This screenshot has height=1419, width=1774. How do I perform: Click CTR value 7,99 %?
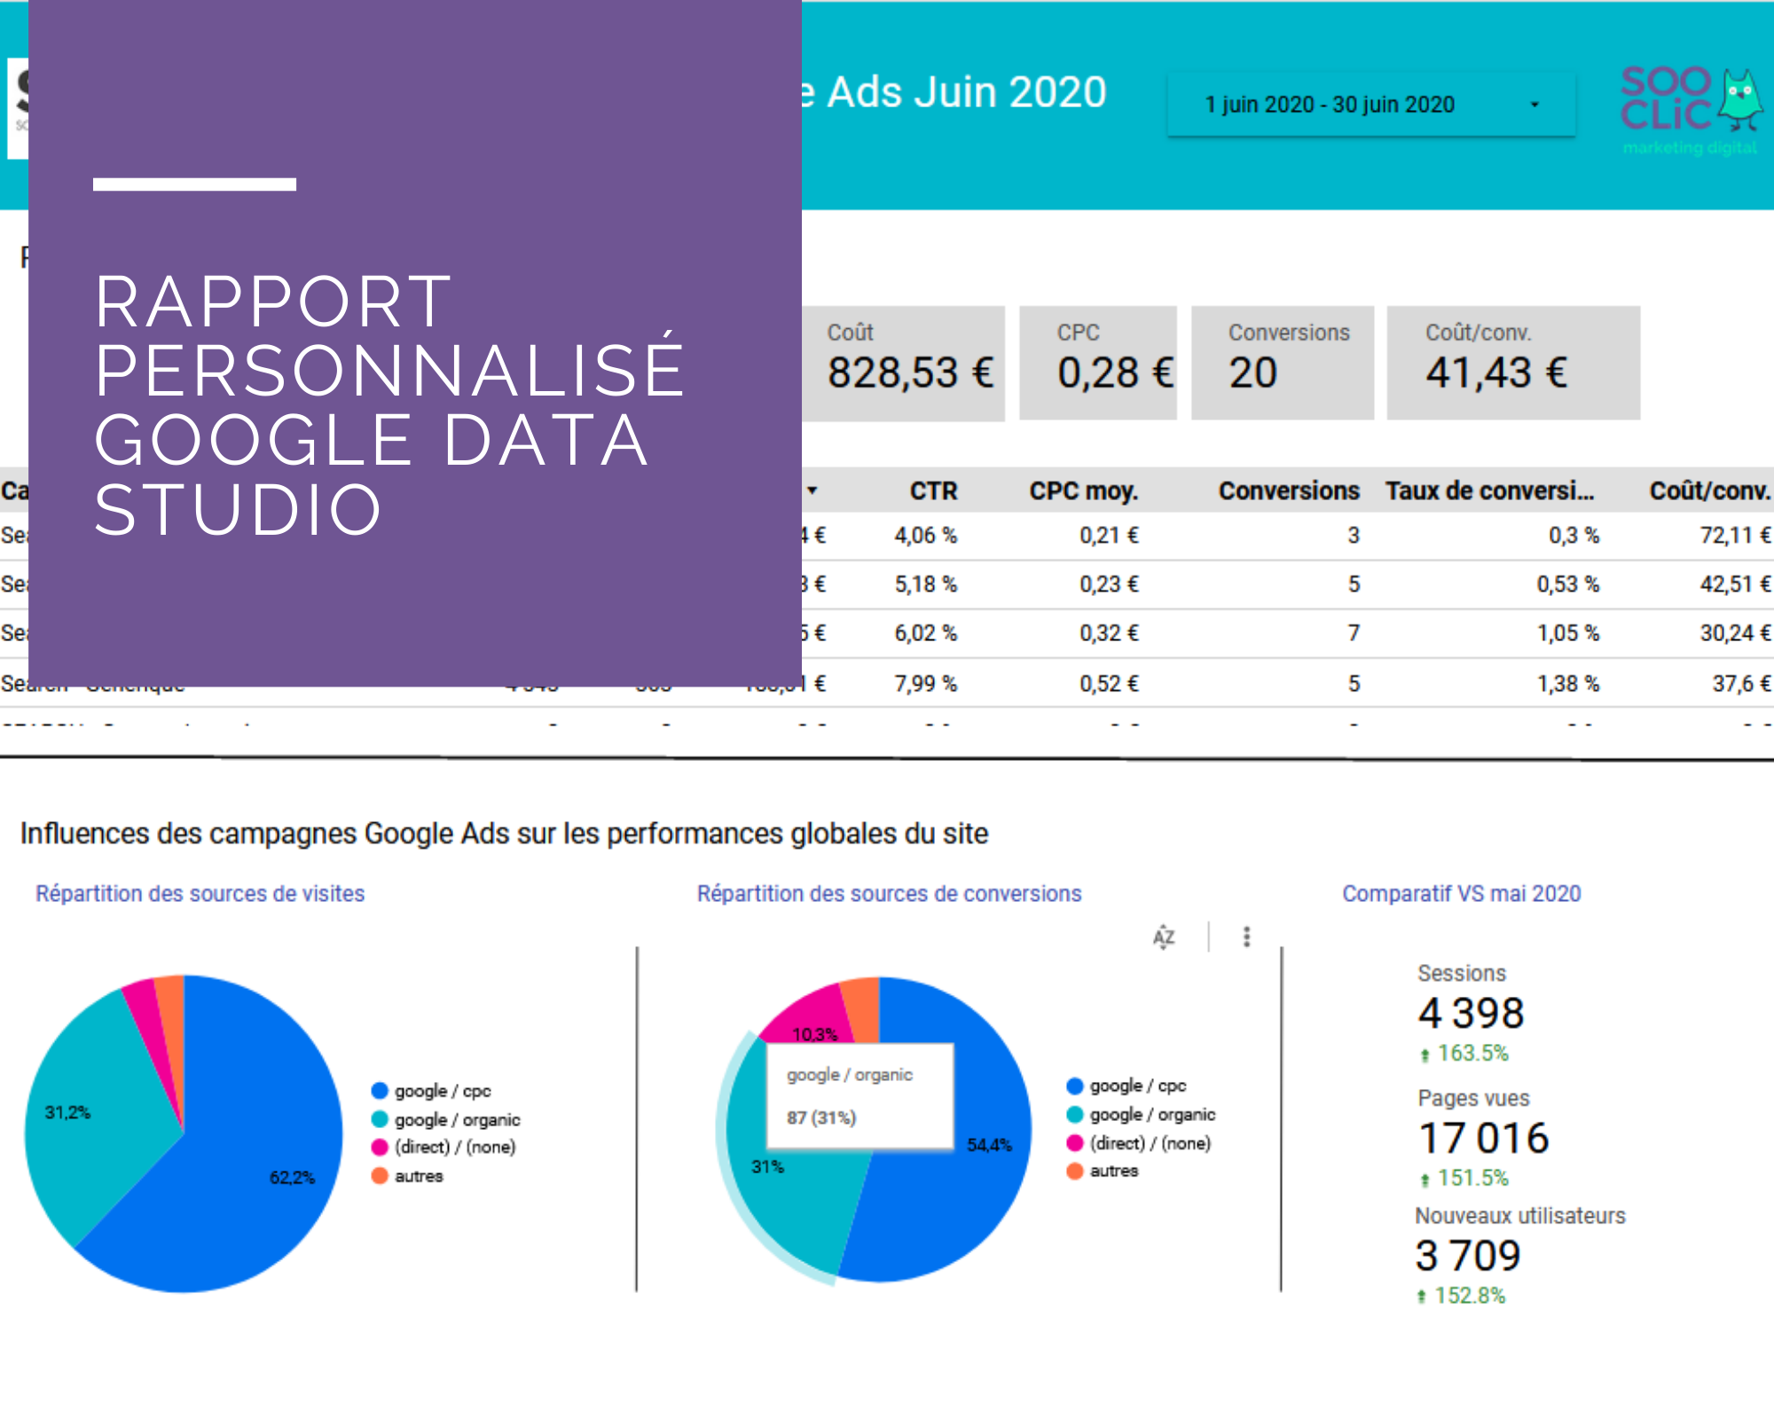925,684
